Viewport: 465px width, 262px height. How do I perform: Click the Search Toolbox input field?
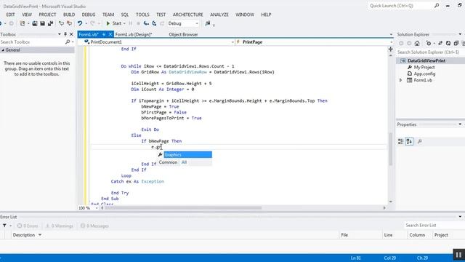coord(32,42)
